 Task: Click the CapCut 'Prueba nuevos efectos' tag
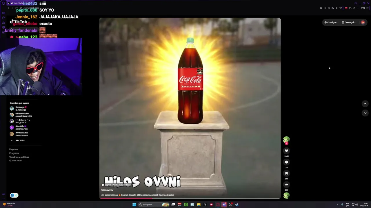click(x=117, y=185)
